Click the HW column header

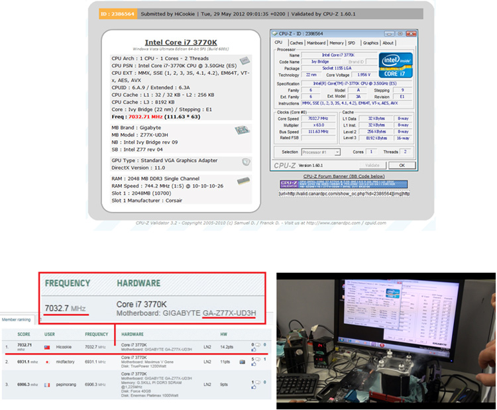click(223, 334)
